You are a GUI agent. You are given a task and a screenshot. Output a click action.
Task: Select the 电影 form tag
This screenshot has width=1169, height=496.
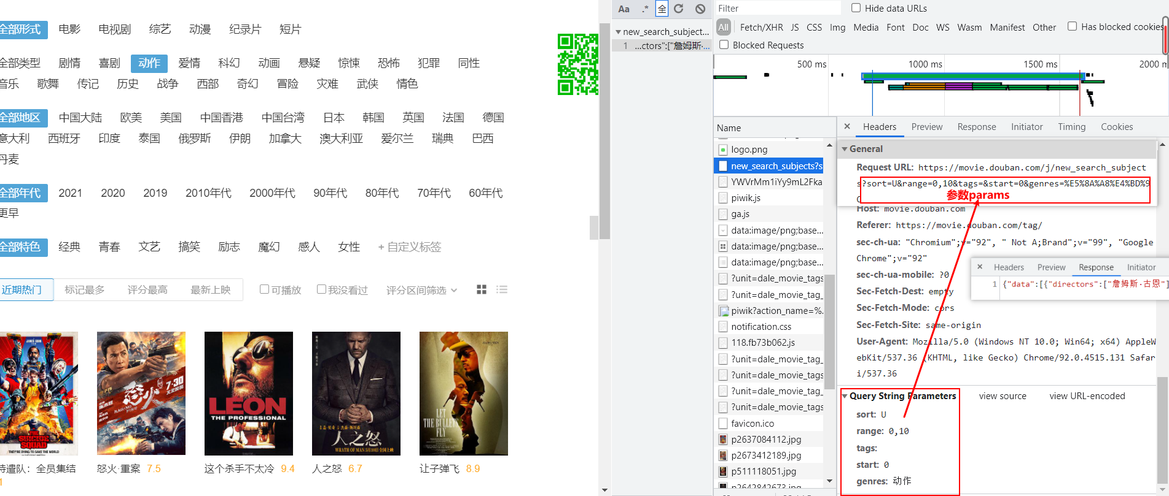[69, 29]
